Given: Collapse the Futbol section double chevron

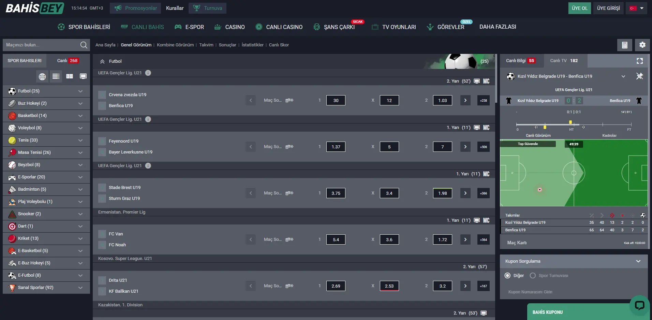Looking at the screenshot, I should (x=102, y=61).
